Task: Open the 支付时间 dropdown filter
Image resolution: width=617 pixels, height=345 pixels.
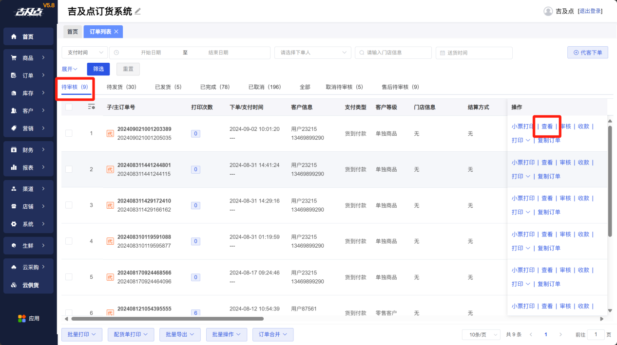Action: click(x=84, y=53)
